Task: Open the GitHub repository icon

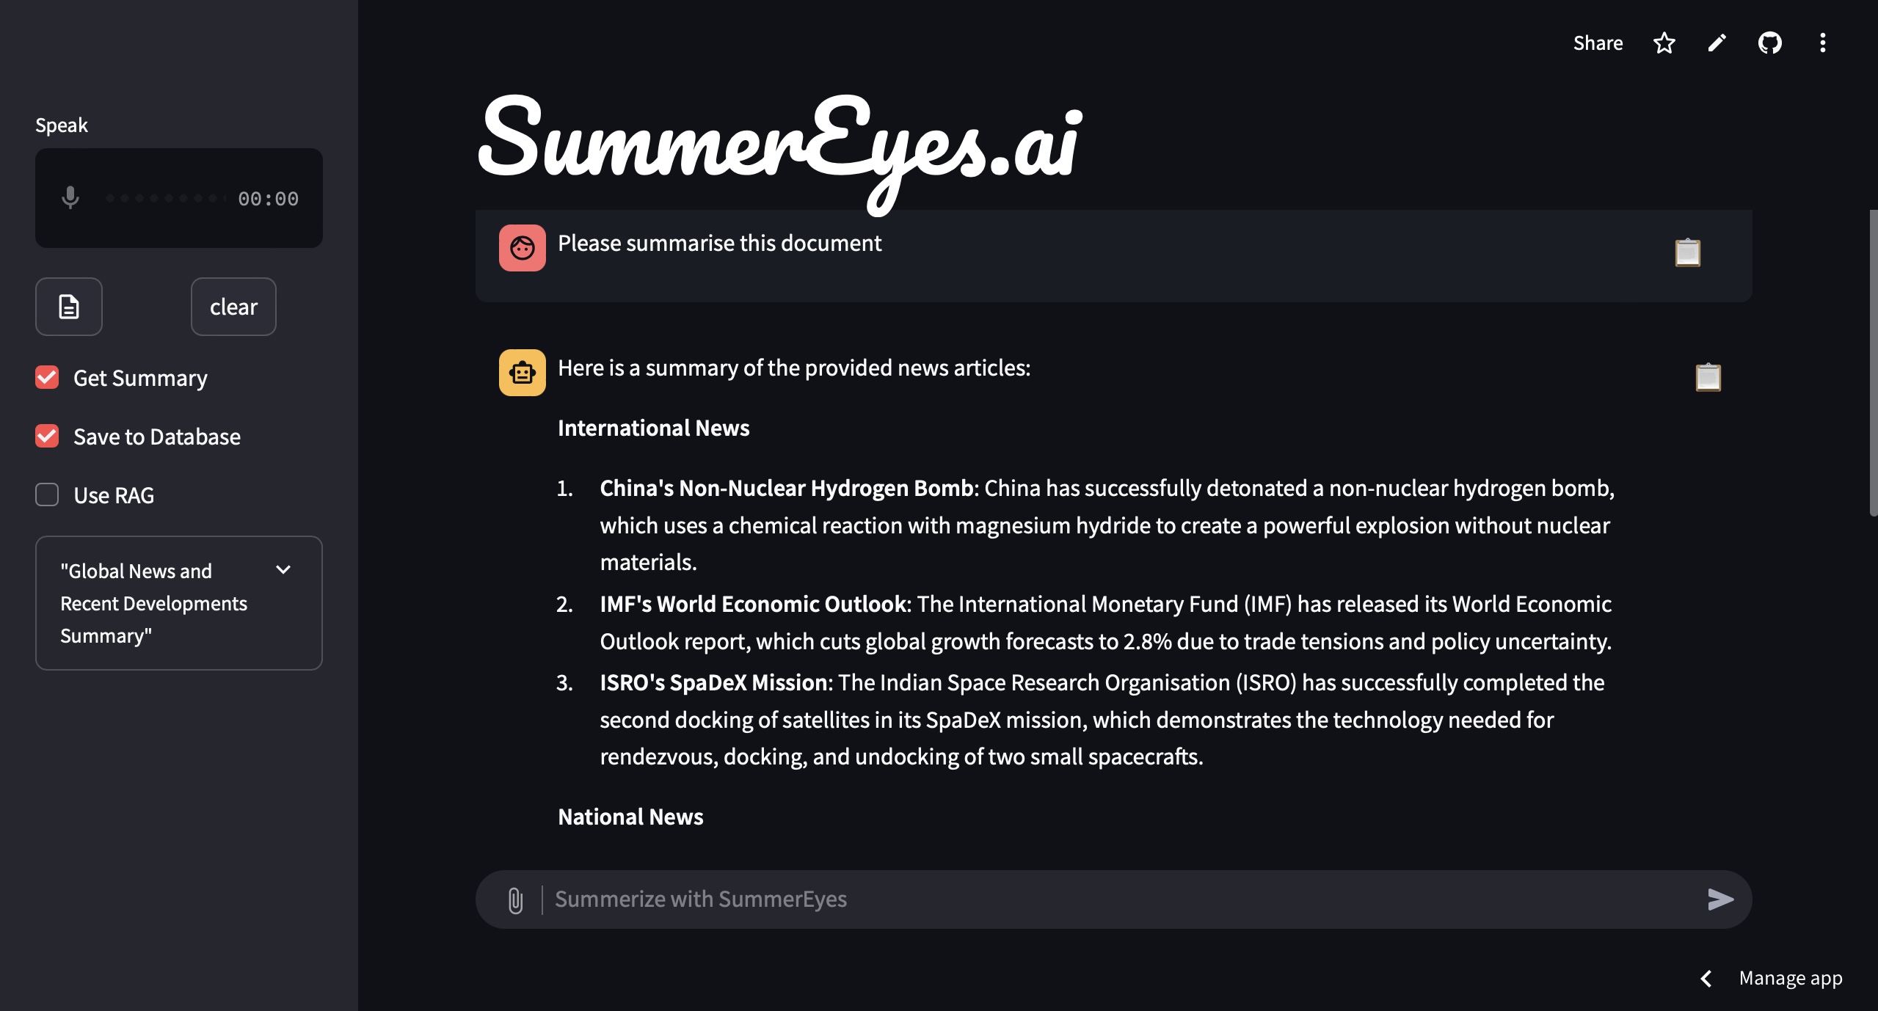Action: pos(1770,43)
